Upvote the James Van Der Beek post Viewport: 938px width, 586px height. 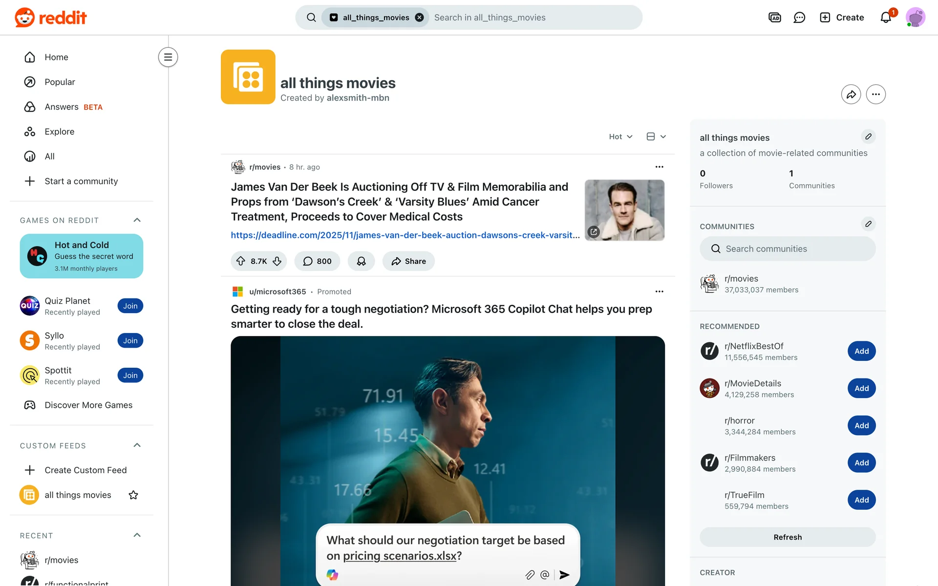point(241,261)
